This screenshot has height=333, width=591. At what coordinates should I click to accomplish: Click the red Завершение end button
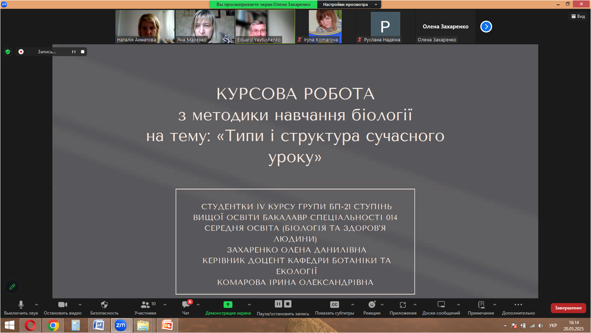(568, 308)
